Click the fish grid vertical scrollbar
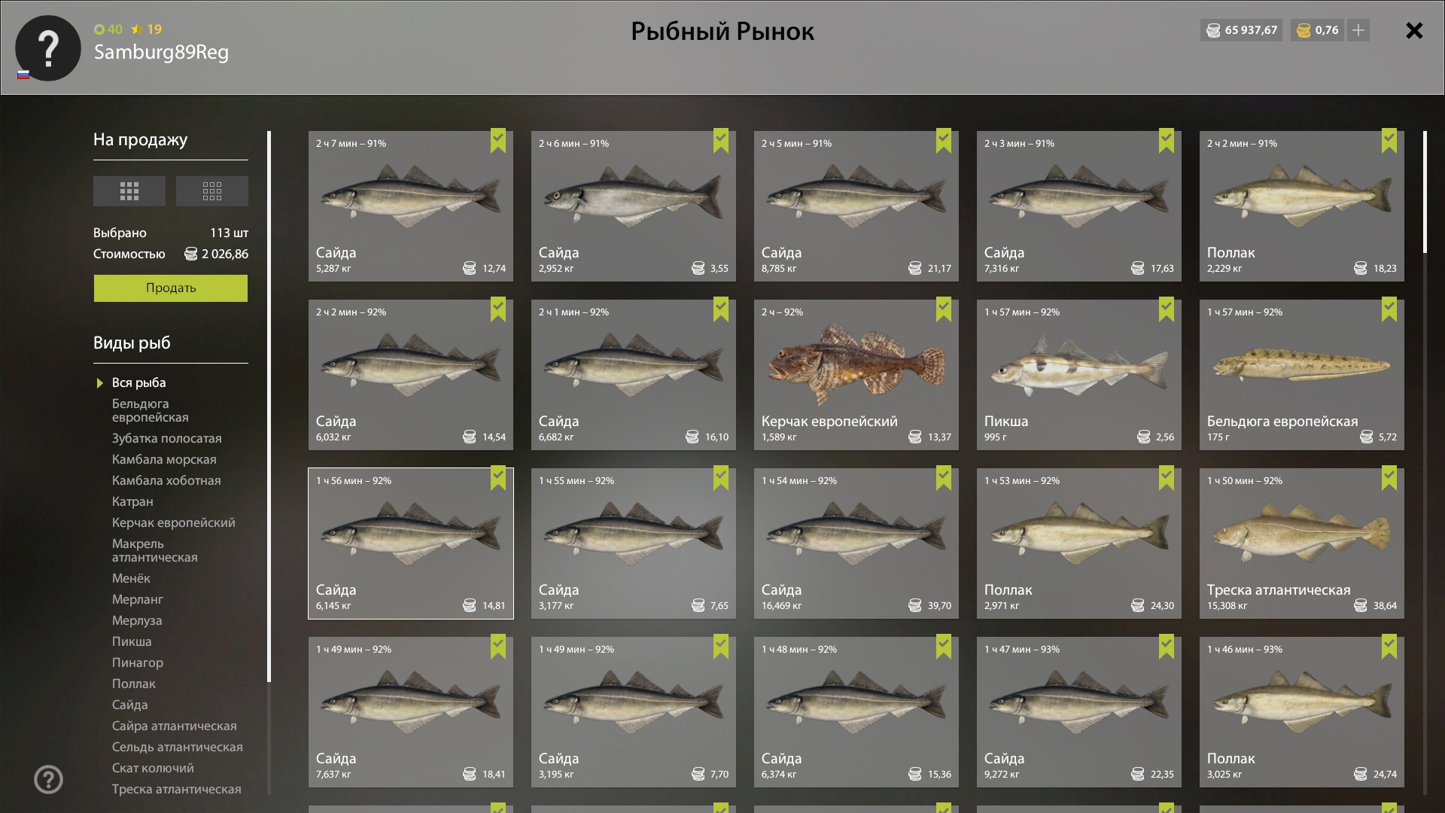 pos(1425,192)
